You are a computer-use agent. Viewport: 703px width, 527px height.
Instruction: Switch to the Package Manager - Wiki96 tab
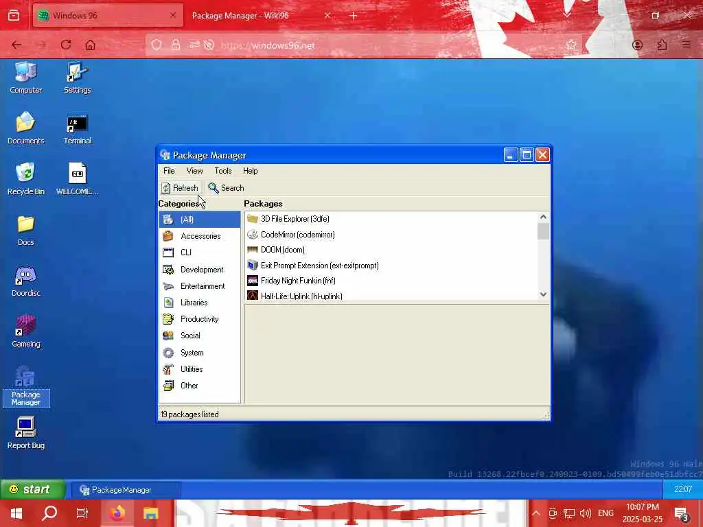coord(262,16)
